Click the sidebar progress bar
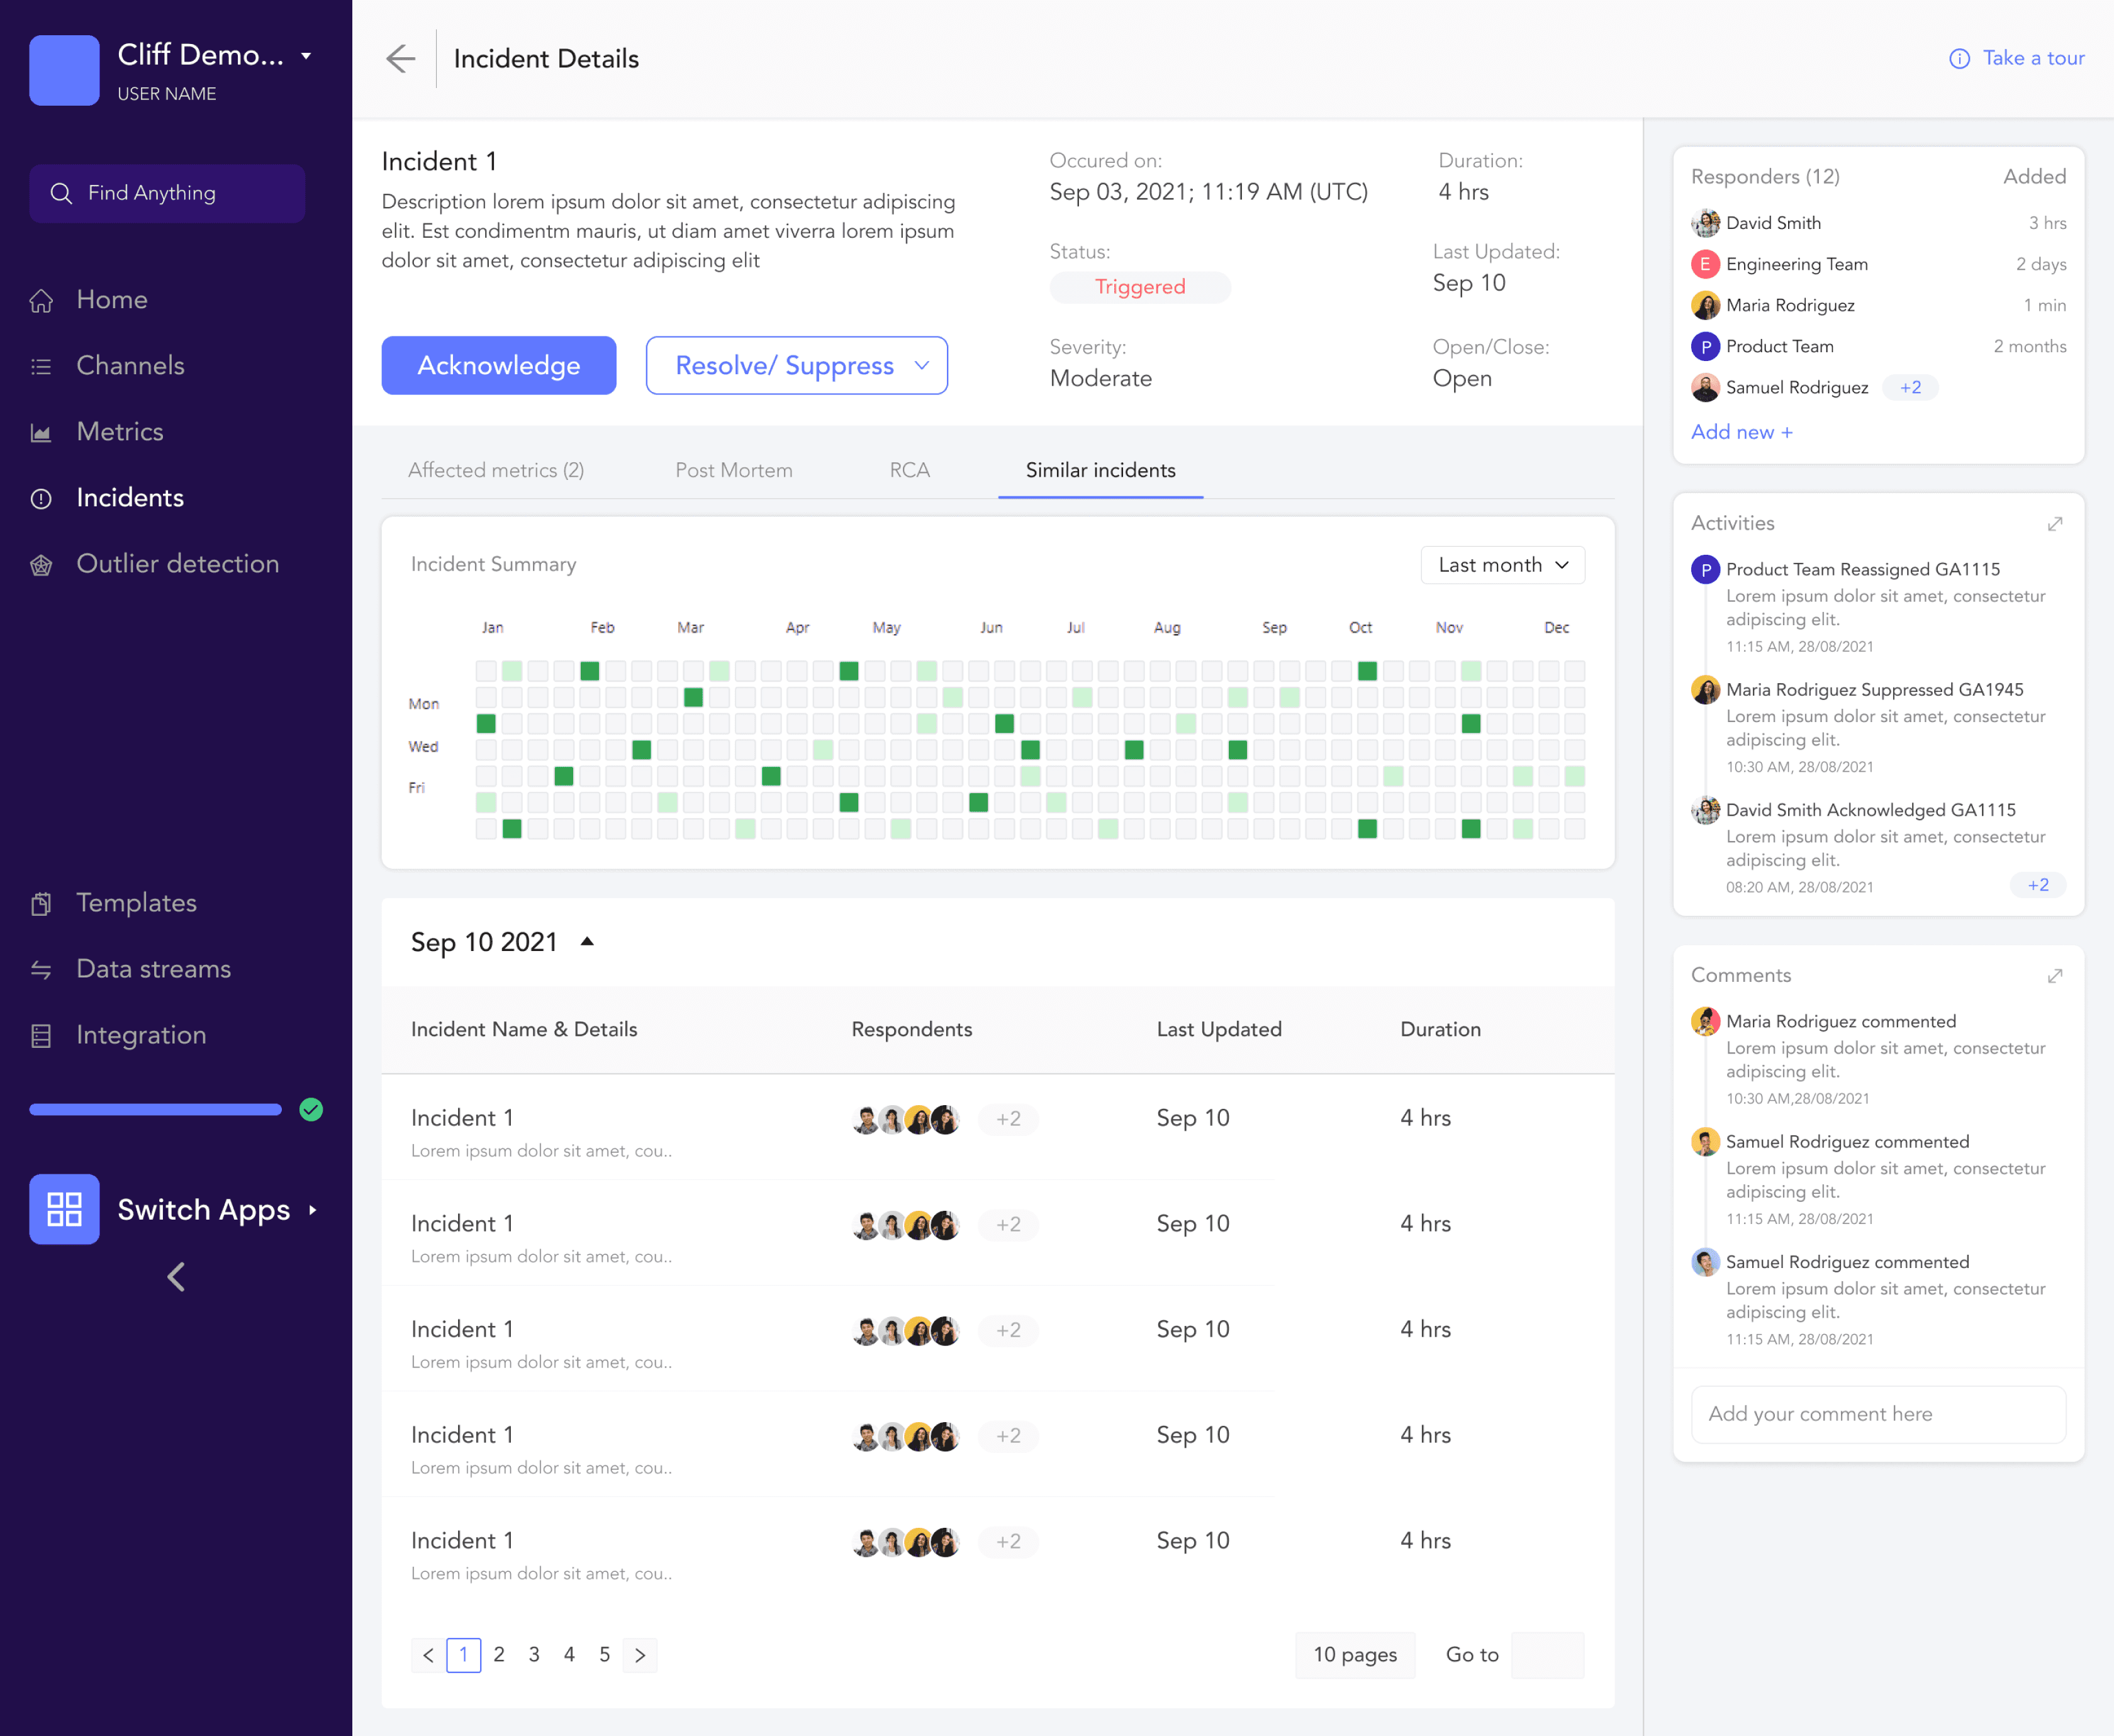This screenshot has width=2114, height=1736. [155, 1109]
